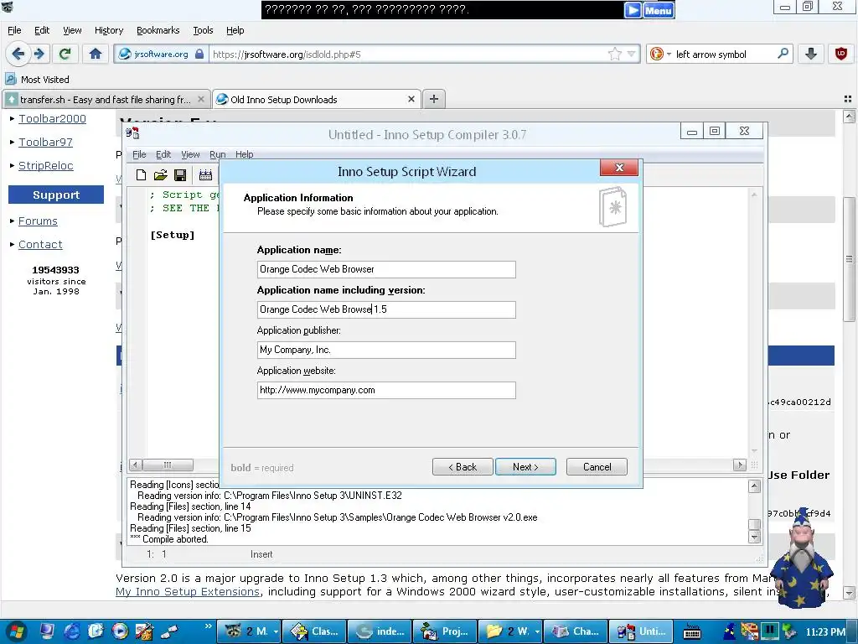Launch Windows Media Player from quick launch
This screenshot has width=858, height=644.
[120, 631]
